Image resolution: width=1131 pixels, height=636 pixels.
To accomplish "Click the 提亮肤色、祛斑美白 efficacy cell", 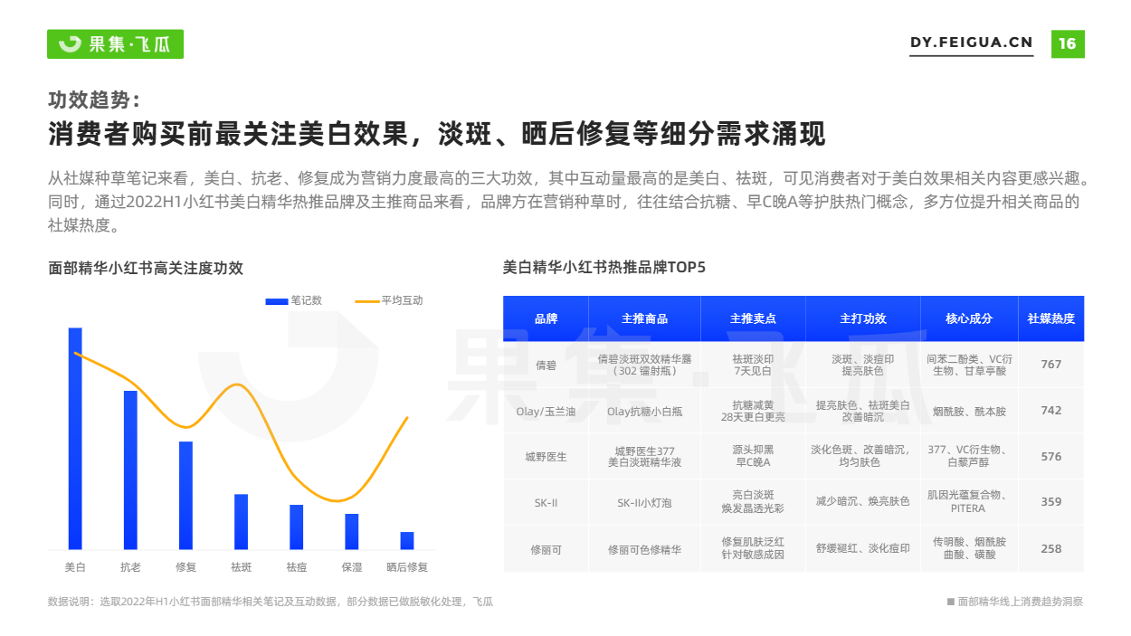I will click(x=862, y=411).
